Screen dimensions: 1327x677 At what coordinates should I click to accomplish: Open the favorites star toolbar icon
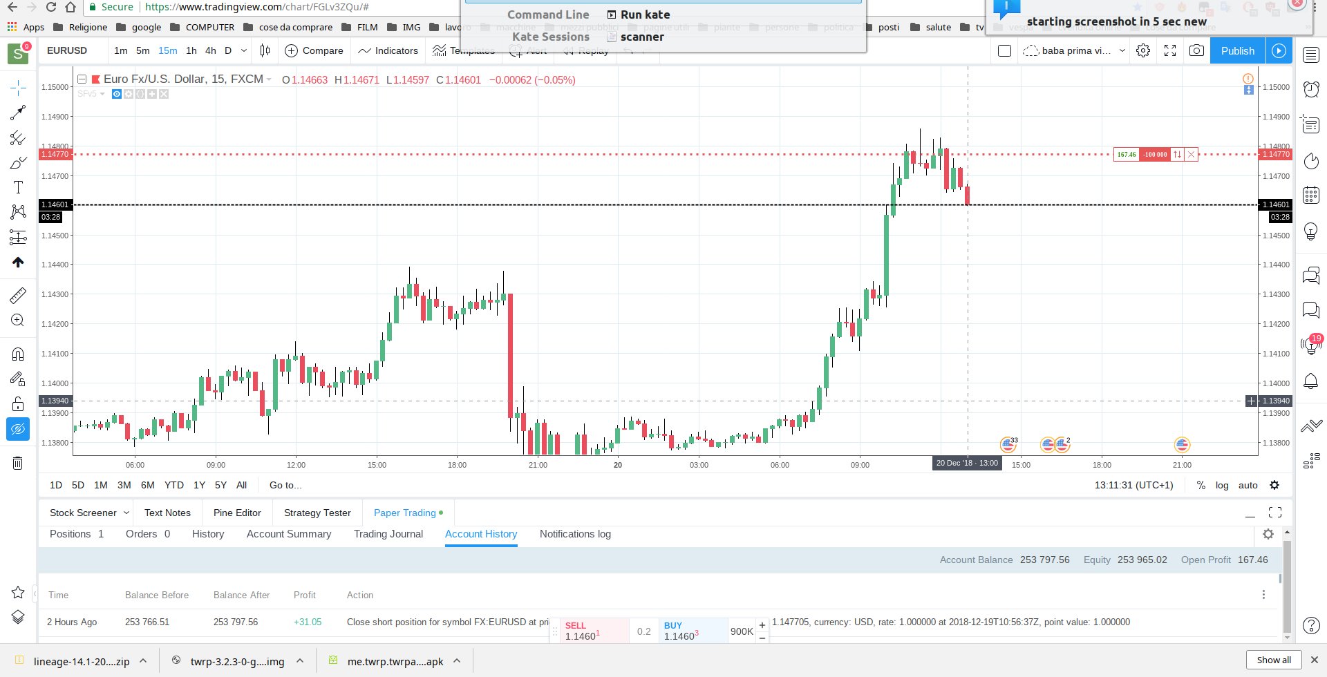point(18,592)
